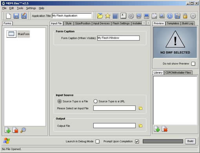Image resolution: width=200 pixels, height=153 pixels.
Task: Click the floppy disk with gear icon
Action: [x=178, y=16]
